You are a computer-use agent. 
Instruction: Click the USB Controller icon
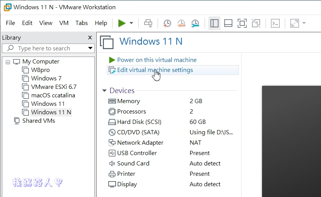point(112,153)
